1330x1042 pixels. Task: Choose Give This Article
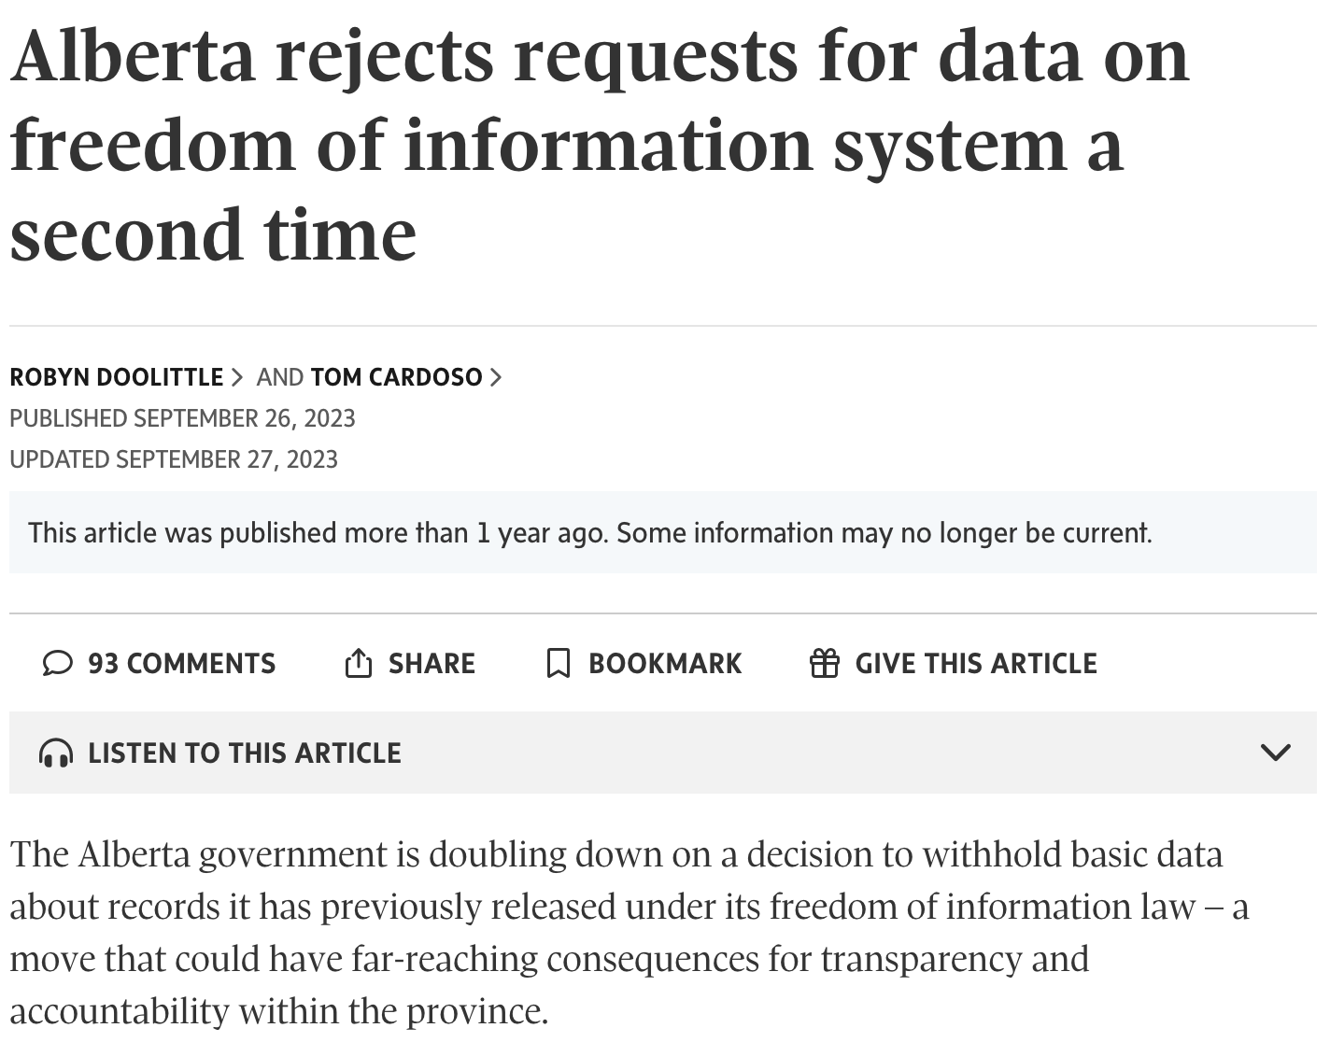click(976, 663)
